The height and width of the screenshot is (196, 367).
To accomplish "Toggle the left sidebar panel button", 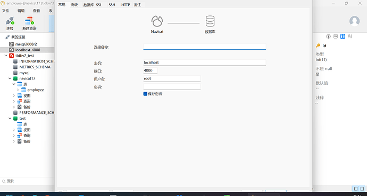I will tap(356, 189).
